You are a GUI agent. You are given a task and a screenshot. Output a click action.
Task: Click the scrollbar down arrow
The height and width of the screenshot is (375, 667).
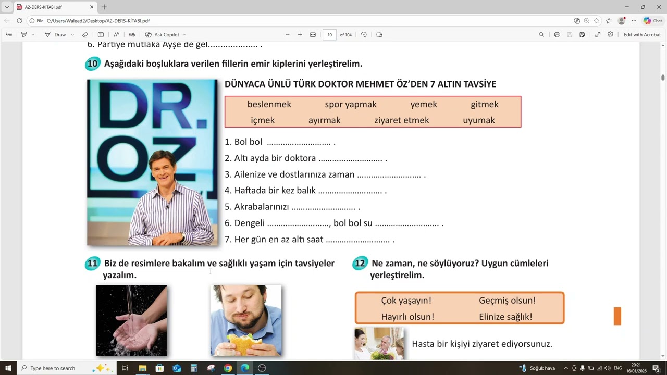coord(663,356)
